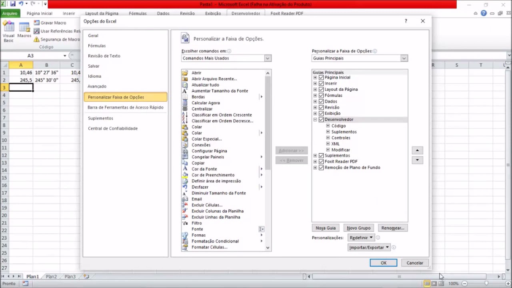Open the Importar/Exportar dropdown button
This screenshot has width=512, height=288.
pyautogui.click(x=369, y=247)
